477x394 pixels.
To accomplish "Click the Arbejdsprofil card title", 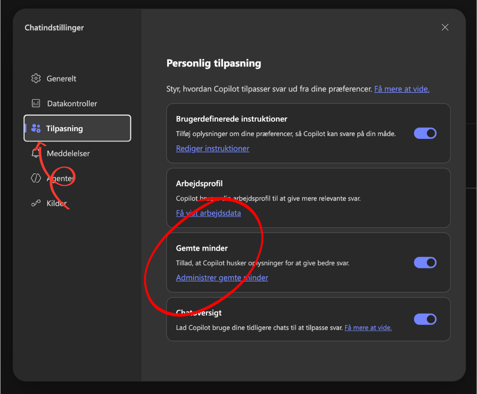I will [x=199, y=184].
